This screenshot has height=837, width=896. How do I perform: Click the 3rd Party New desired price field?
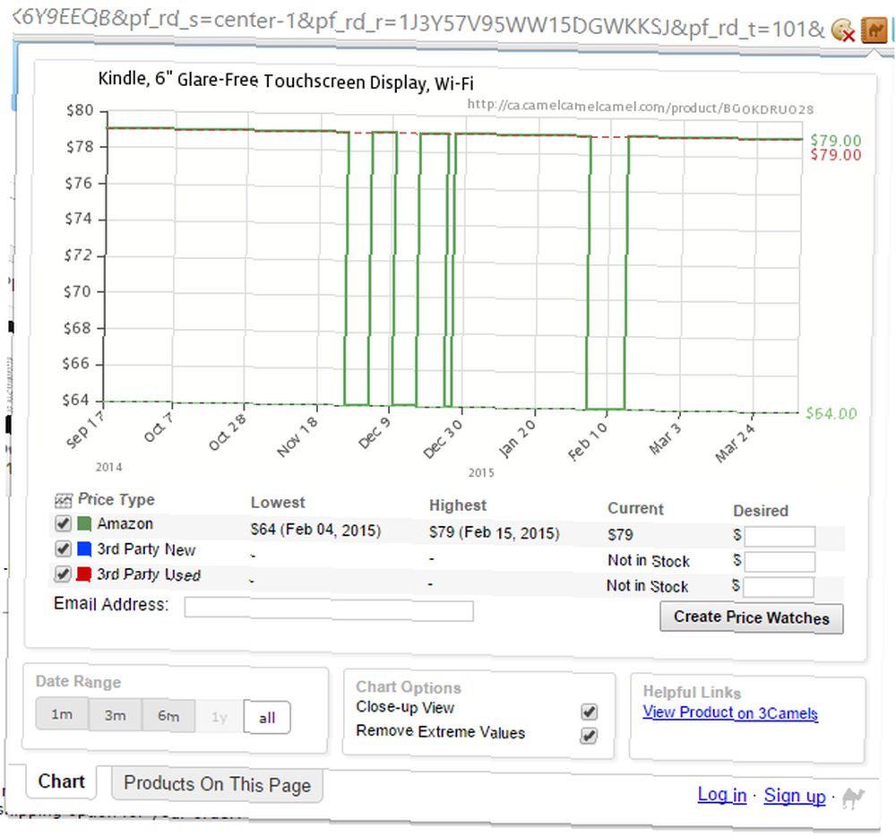[x=780, y=562]
